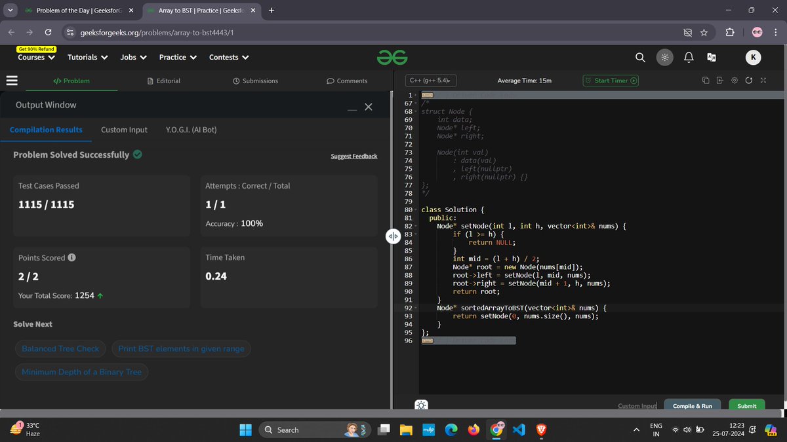Viewport: 787px width, 442px height.
Task: Click the Suggest Feedback link
Action: 354,156
